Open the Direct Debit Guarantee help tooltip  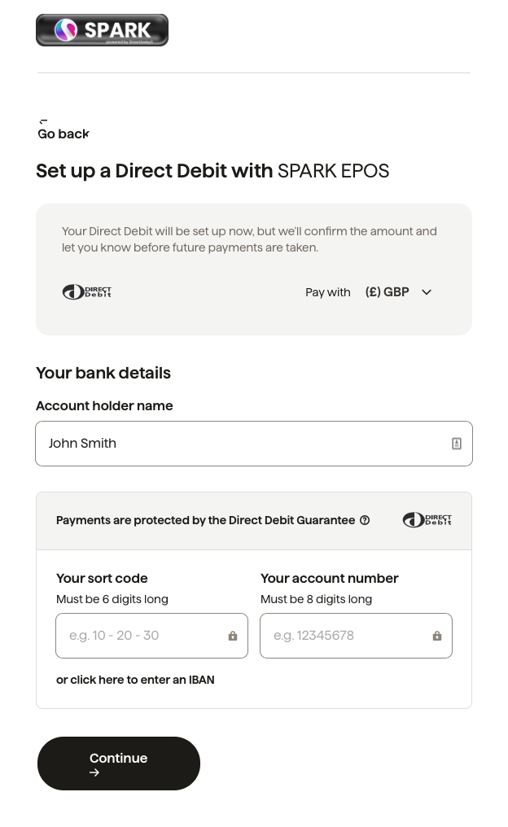coord(364,520)
